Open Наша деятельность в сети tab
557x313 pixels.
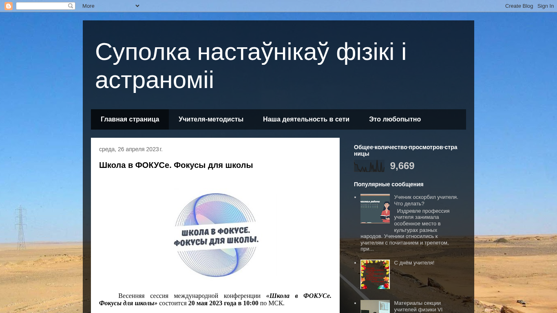tap(306, 119)
